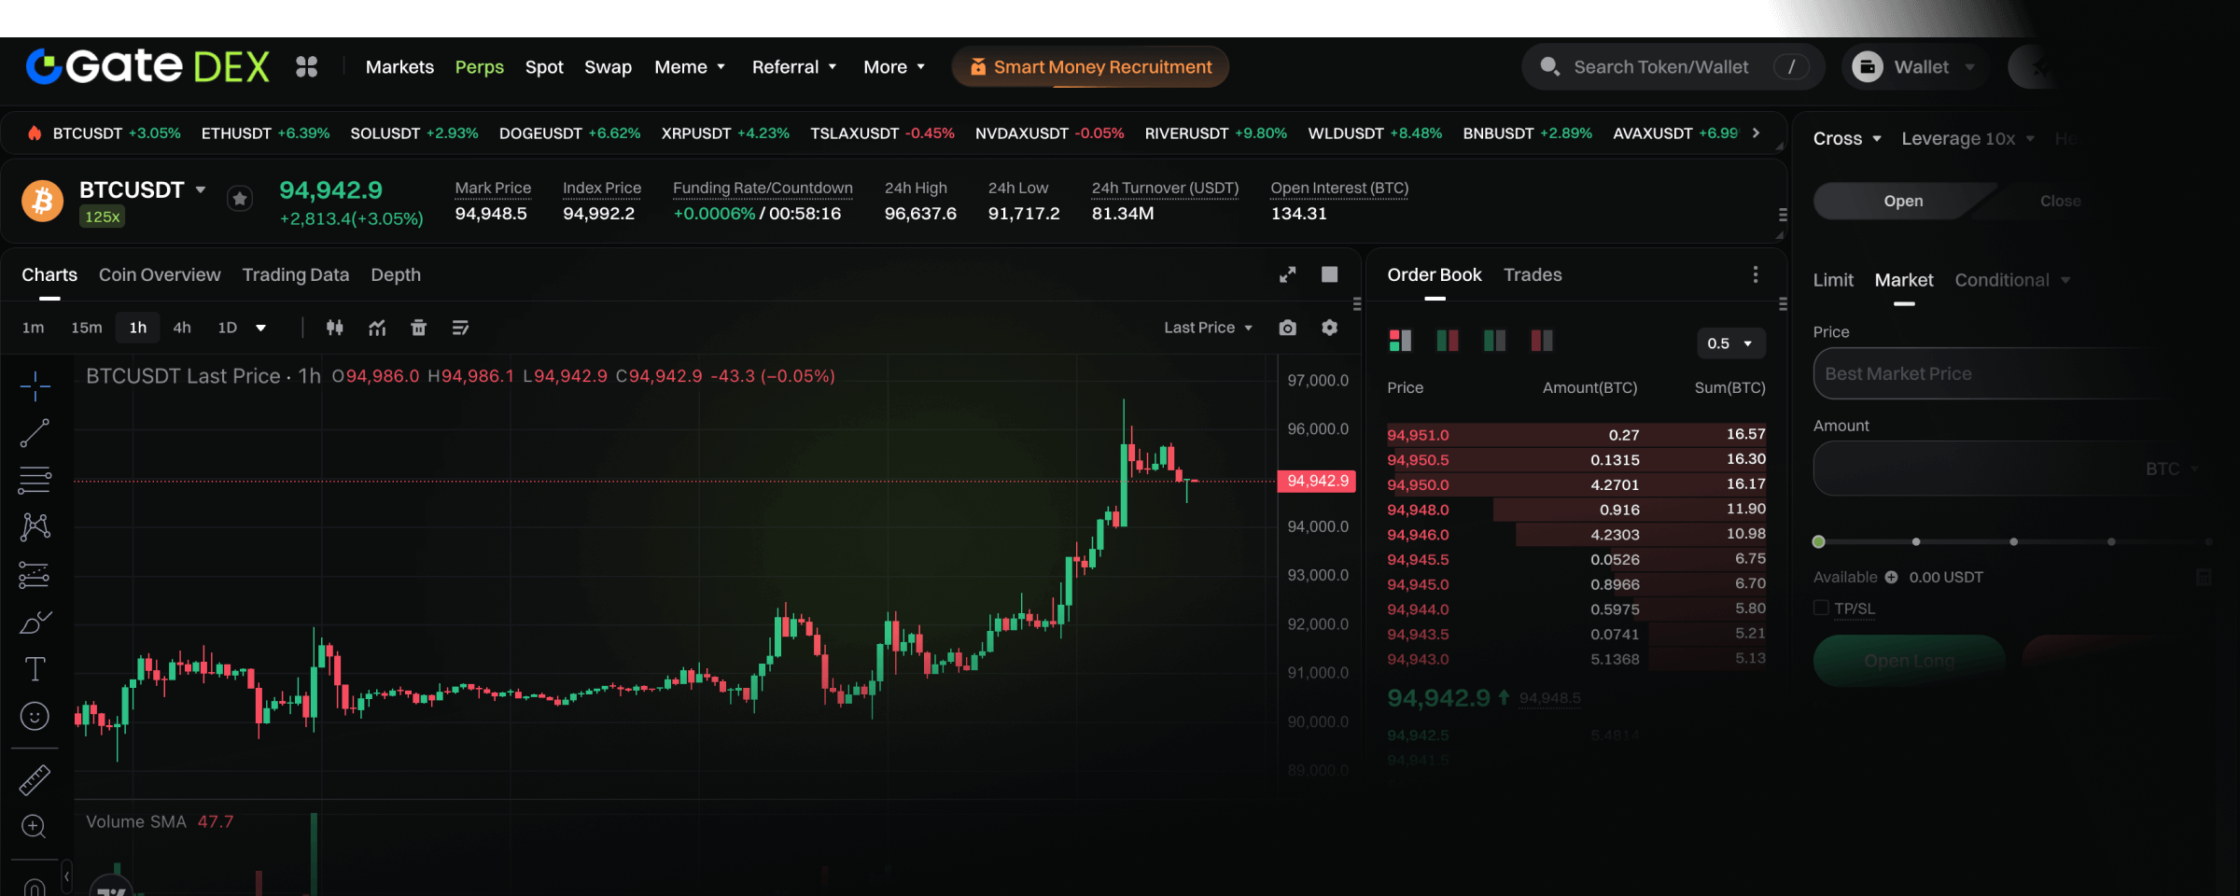Click the amount percentage slider handle
Image resolution: width=2240 pixels, height=896 pixels.
click(x=1818, y=541)
